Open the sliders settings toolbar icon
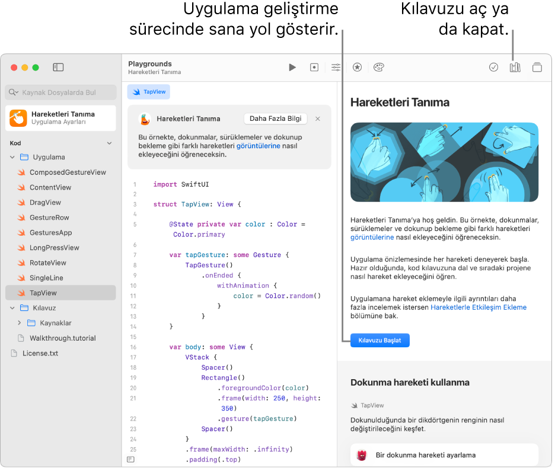Image resolution: width=555 pixels, height=468 pixels. coord(336,67)
